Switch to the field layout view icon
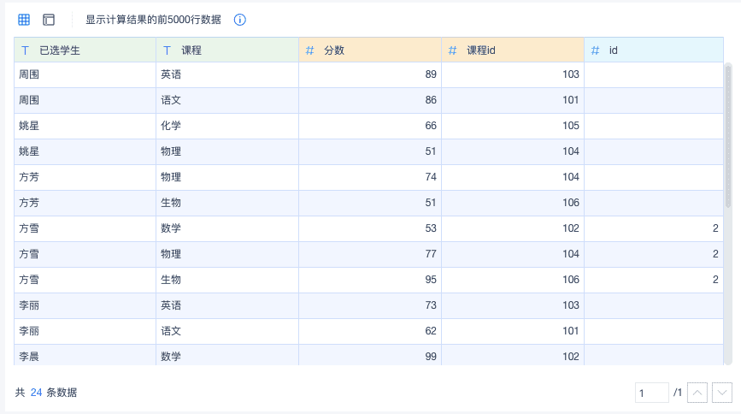741x414 pixels. click(x=49, y=20)
